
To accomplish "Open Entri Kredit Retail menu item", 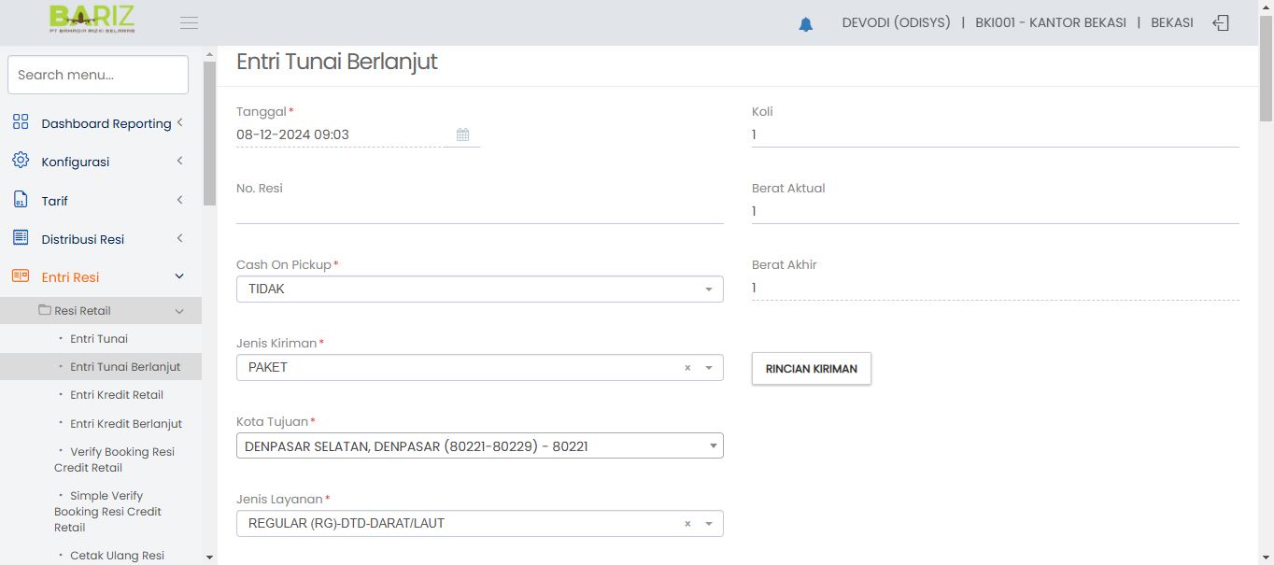I will 117,395.
